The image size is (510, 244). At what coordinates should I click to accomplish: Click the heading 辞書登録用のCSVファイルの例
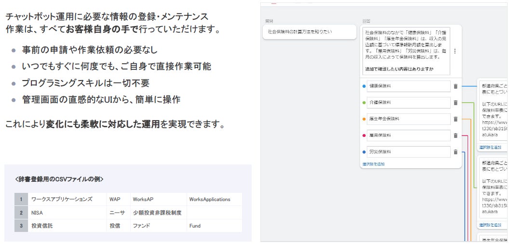tap(59, 179)
